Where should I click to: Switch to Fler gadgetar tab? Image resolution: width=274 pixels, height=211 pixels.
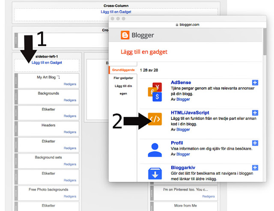(123, 78)
